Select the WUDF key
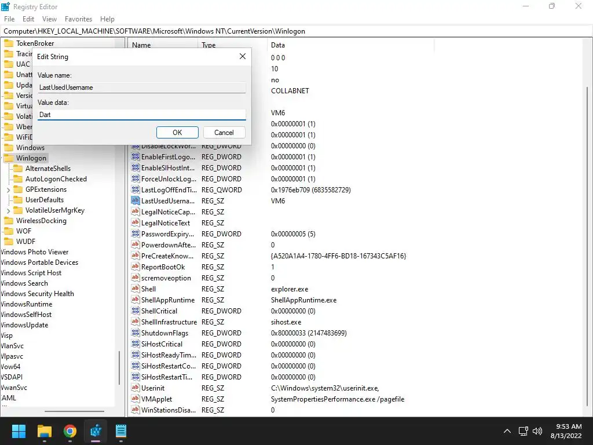This screenshot has height=445, width=593. (25, 242)
